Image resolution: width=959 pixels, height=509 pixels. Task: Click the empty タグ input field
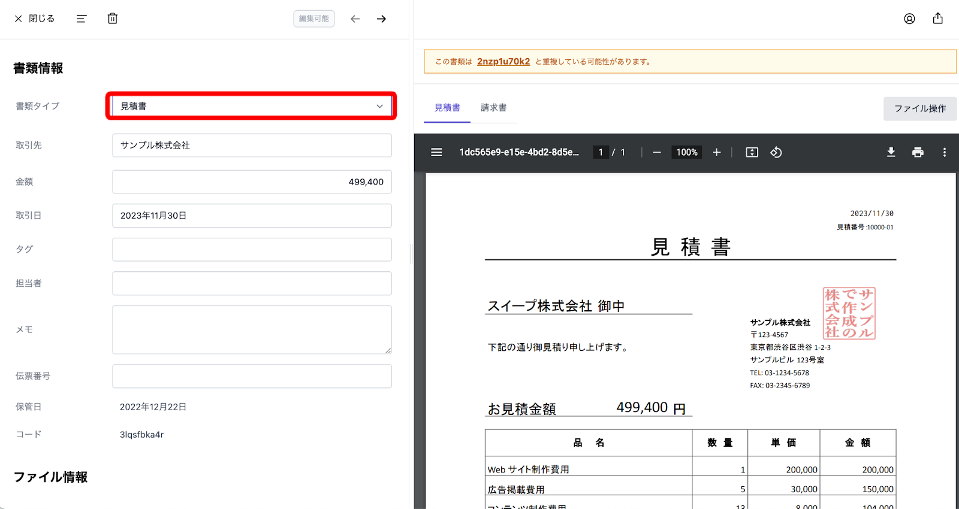[252, 250]
